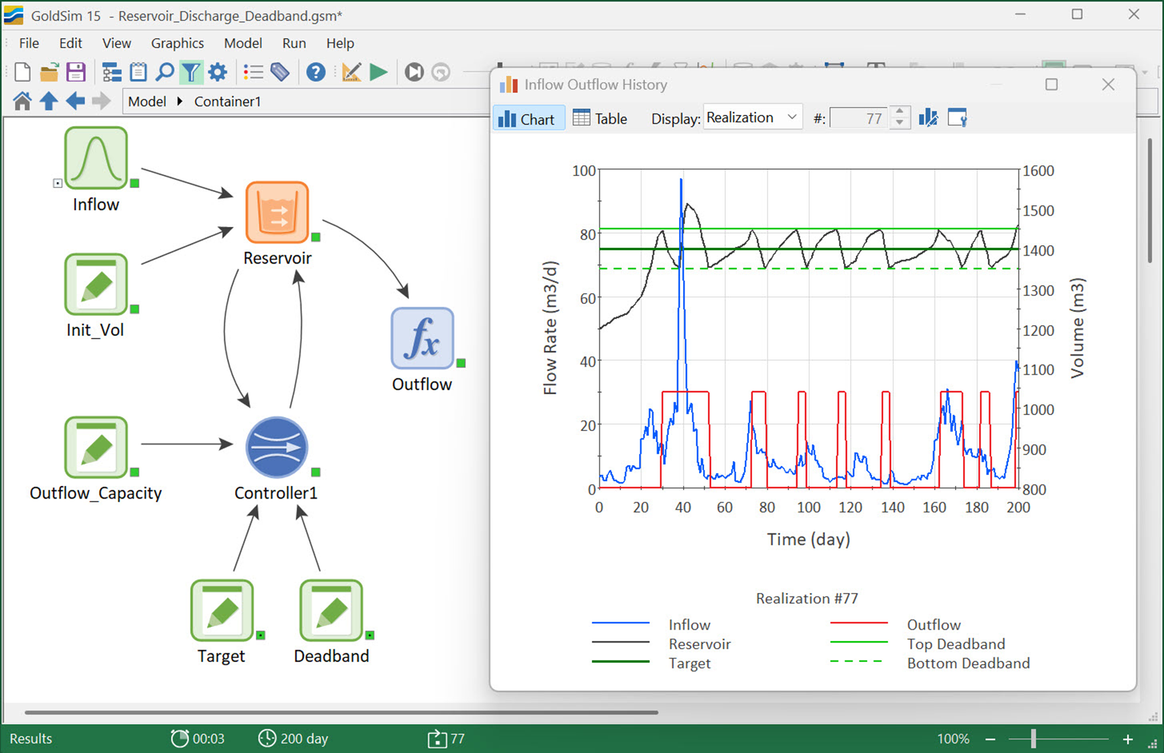Screen dimensions: 1164x753
Task: Select the Outflow fx expression element
Action: point(422,338)
